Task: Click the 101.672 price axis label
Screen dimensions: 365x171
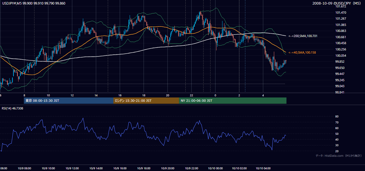Action: click(341, 7)
